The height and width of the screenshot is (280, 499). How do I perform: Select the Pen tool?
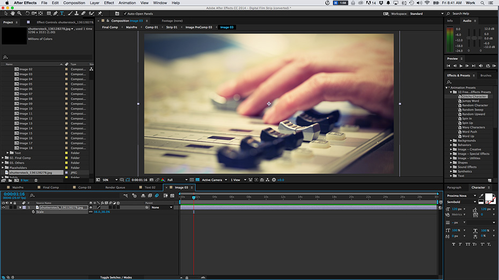pyautogui.click(x=55, y=13)
